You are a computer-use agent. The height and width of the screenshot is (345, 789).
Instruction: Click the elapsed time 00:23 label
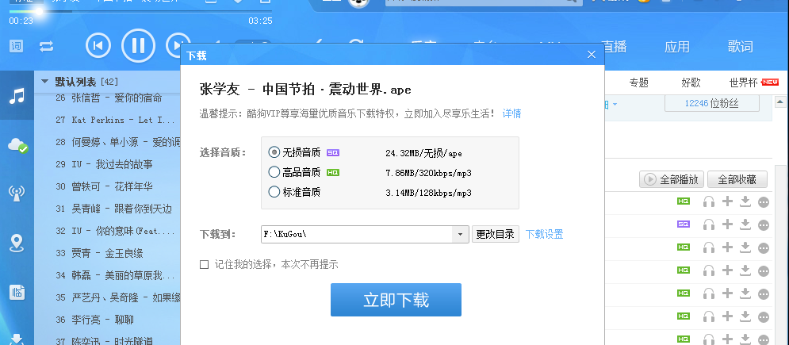tap(21, 21)
